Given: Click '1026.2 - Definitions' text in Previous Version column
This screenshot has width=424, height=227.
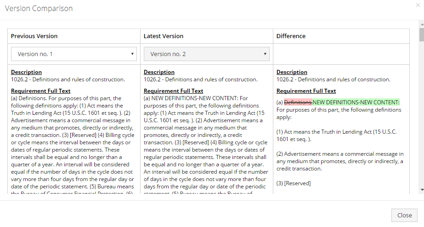Looking at the screenshot, I should pyautogui.click(x=68, y=79).
